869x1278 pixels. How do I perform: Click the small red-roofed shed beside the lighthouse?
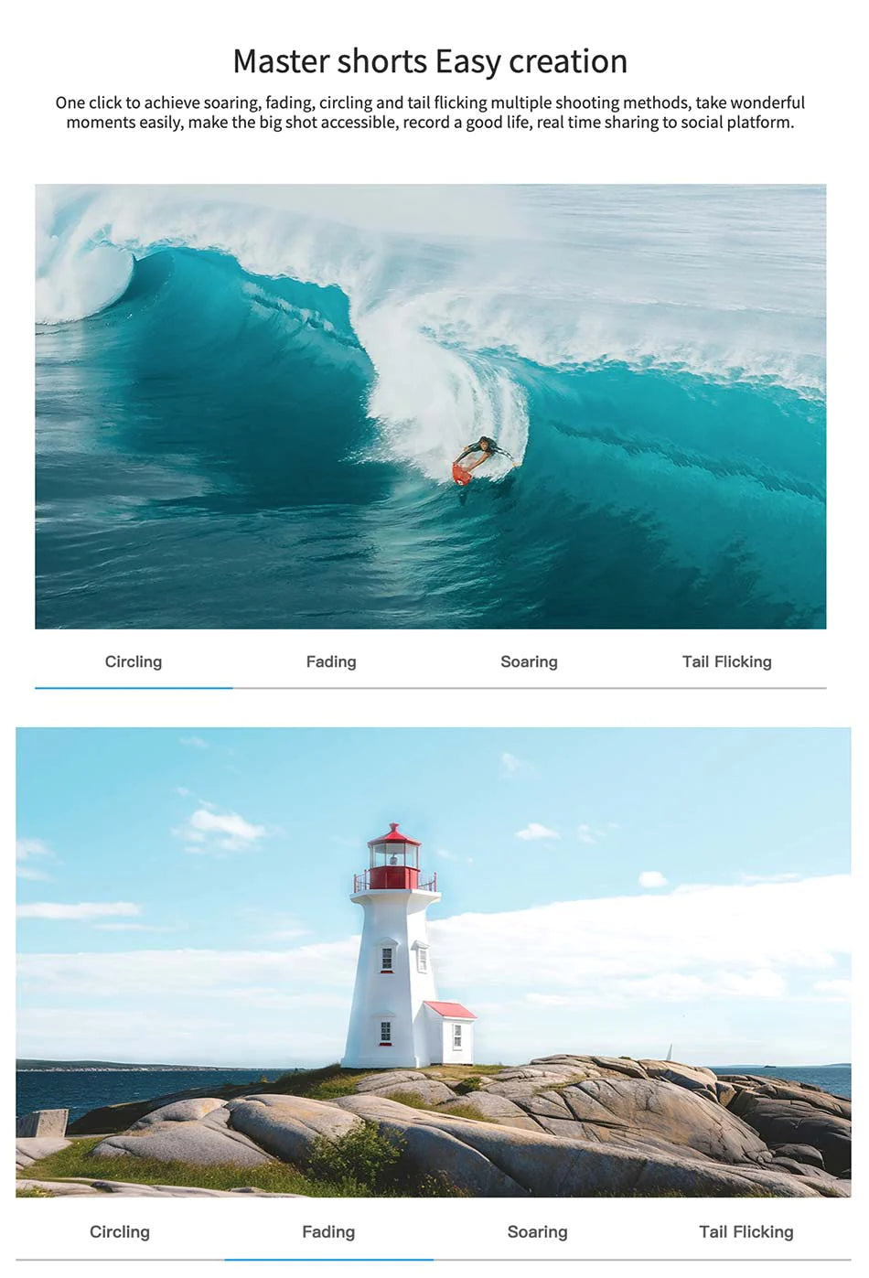tap(449, 1033)
